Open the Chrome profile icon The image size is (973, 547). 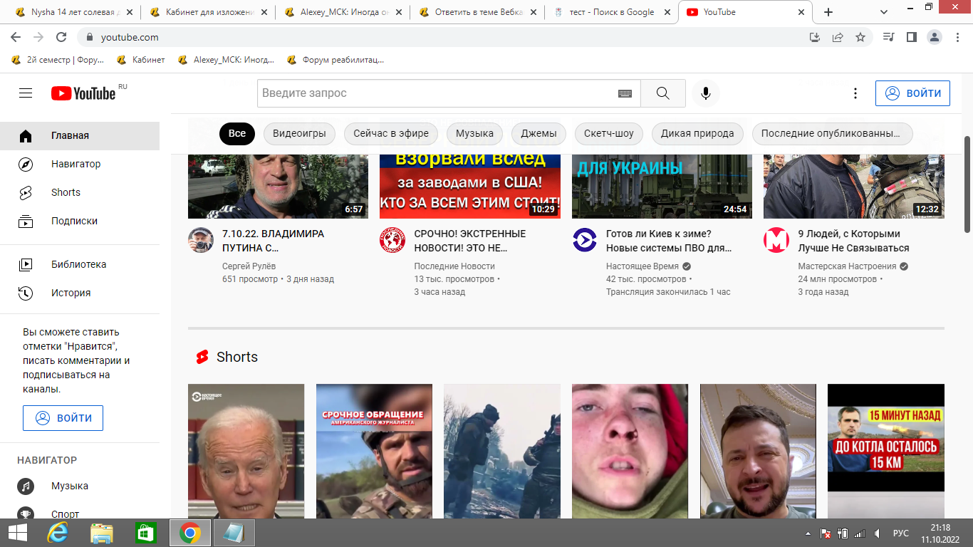[934, 38]
